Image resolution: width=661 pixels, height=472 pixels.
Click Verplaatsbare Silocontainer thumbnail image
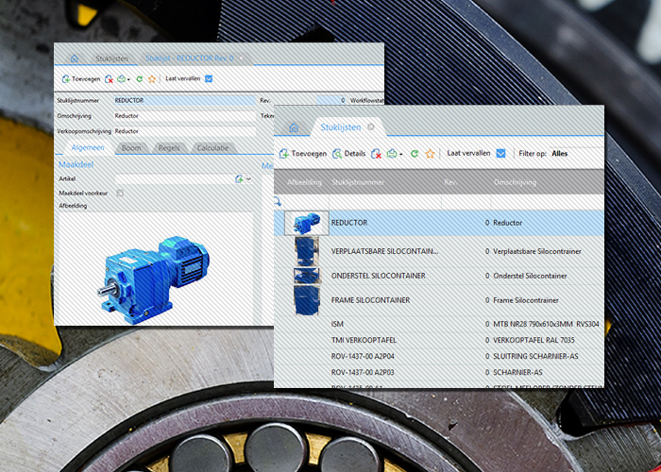[307, 251]
